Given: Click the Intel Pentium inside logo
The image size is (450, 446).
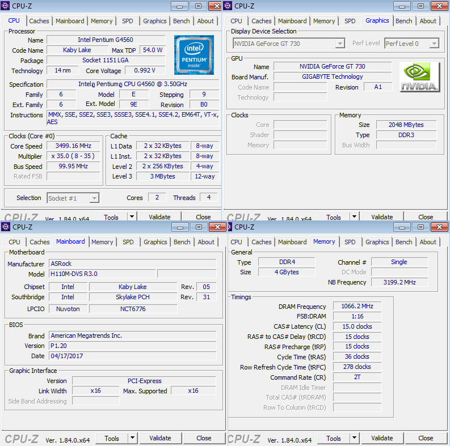Looking at the screenshot, I should pos(194,55).
